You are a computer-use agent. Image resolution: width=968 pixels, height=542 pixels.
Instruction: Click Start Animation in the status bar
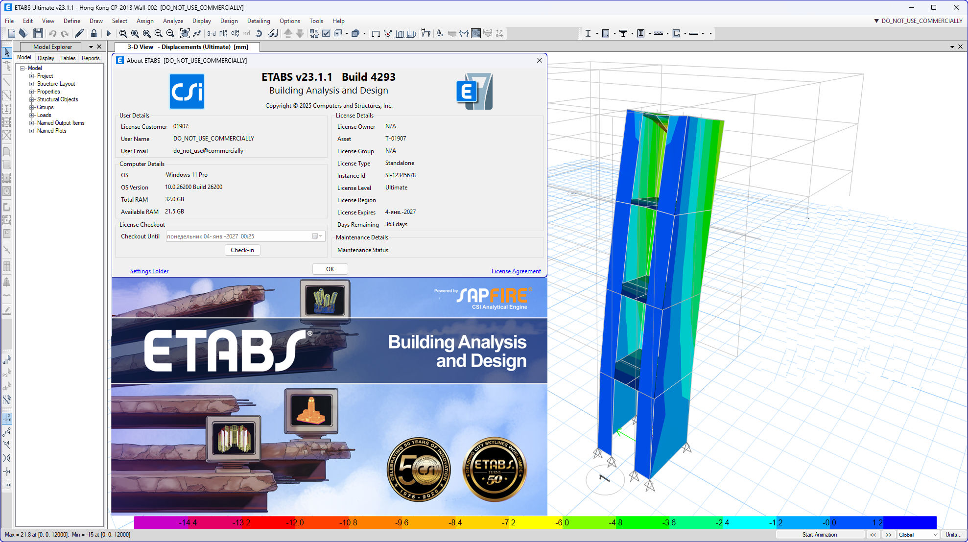click(x=820, y=534)
